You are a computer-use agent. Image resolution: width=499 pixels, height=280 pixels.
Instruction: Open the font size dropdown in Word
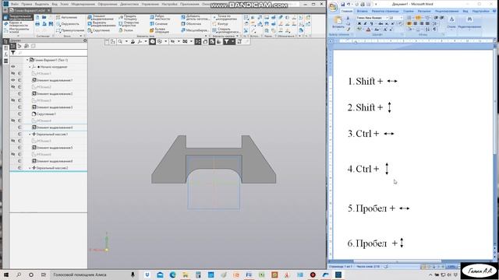pos(401,18)
